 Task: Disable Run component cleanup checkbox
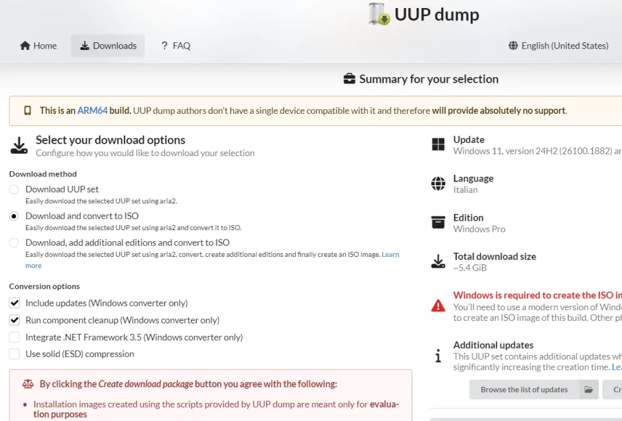coord(14,320)
